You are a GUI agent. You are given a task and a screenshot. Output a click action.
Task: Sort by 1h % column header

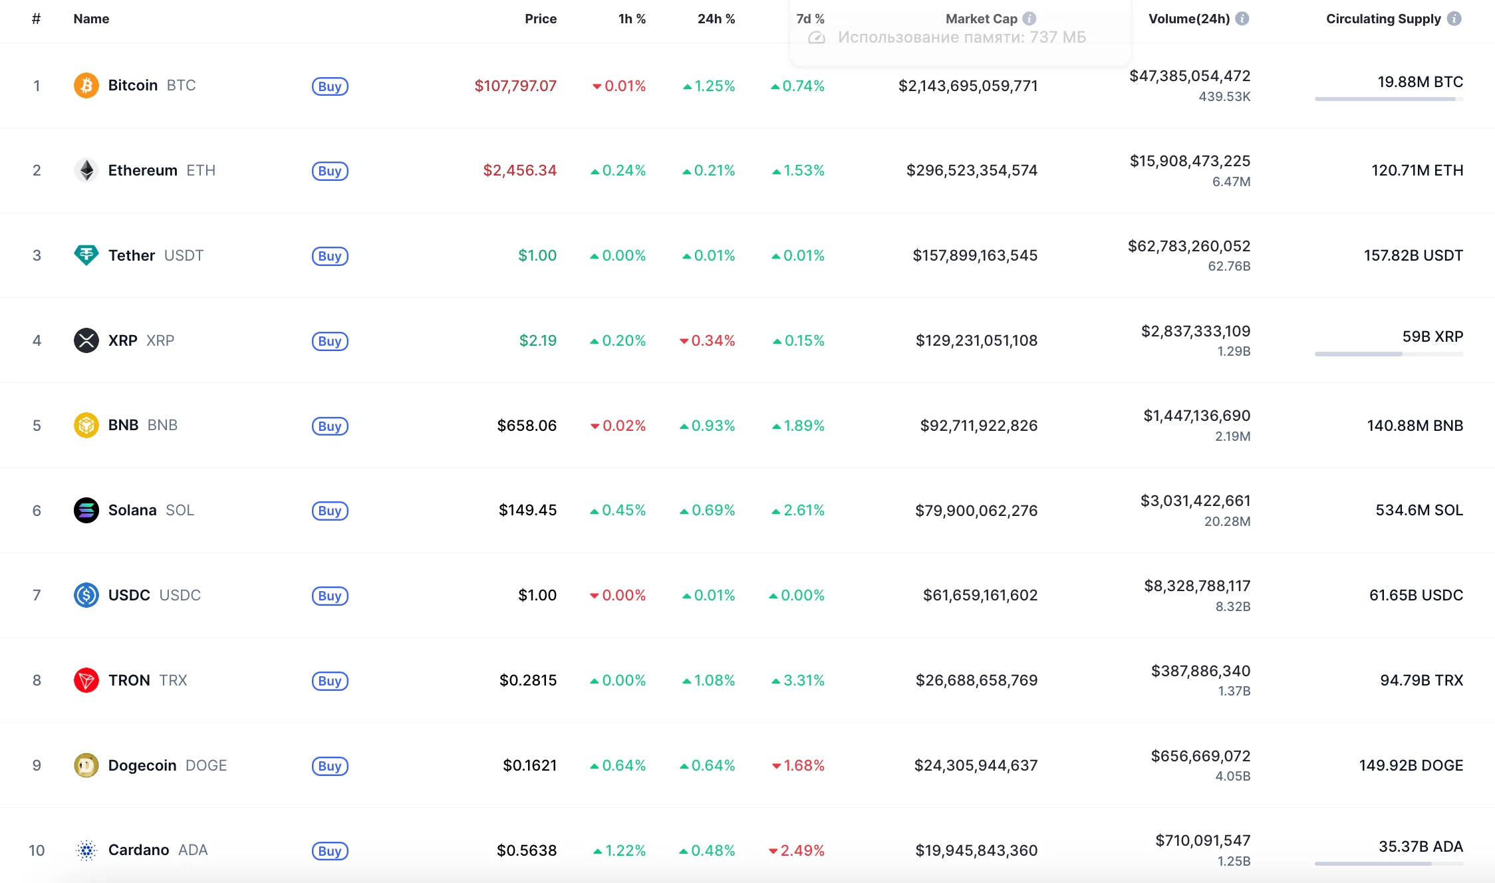point(632,19)
